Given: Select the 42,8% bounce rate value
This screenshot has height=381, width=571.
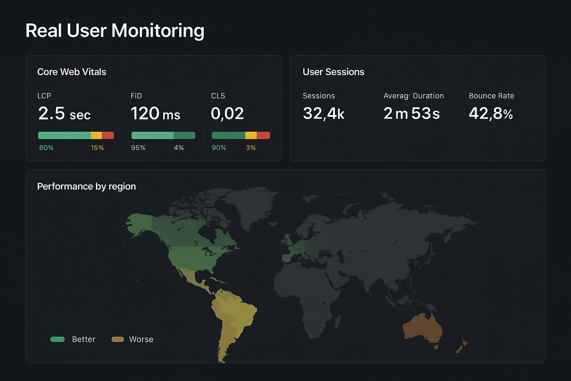Looking at the screenshot, I should coord(491,113).
